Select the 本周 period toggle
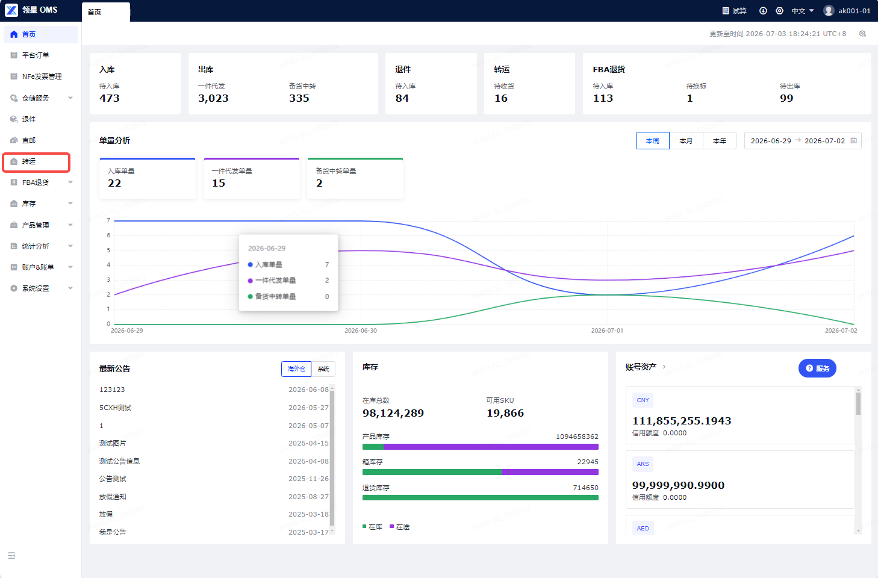 [653, 141]
